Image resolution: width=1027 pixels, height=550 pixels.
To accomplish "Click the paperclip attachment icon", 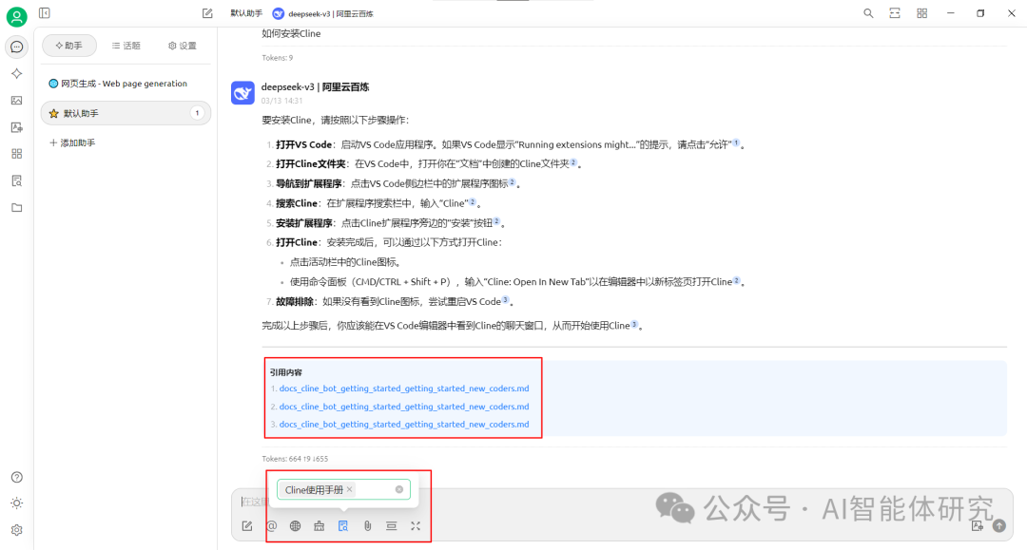I will click(367, 526).
